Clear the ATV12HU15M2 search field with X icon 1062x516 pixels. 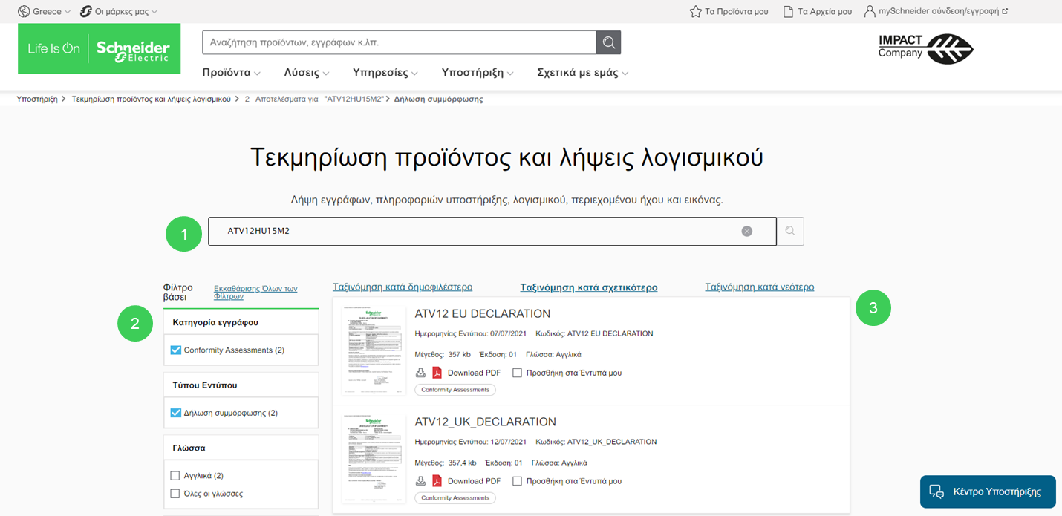[x=747, y=231]
